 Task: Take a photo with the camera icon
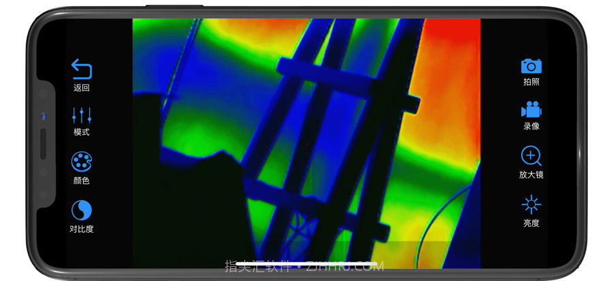point(531,66)
